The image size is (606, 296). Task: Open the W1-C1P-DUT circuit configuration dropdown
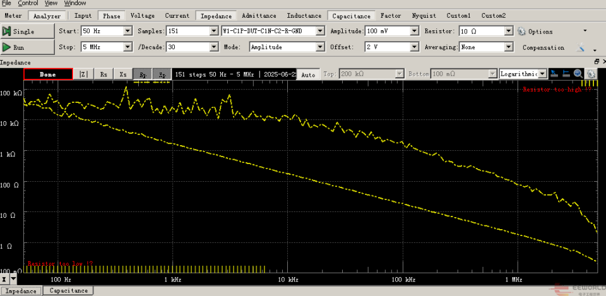[x=320, y=32]
